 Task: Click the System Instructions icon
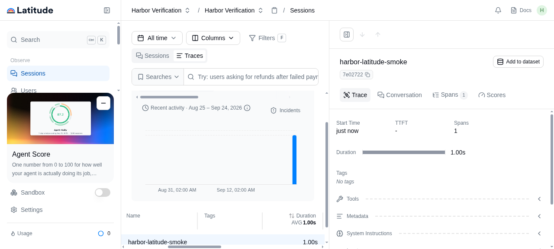(x=340, y=233)
